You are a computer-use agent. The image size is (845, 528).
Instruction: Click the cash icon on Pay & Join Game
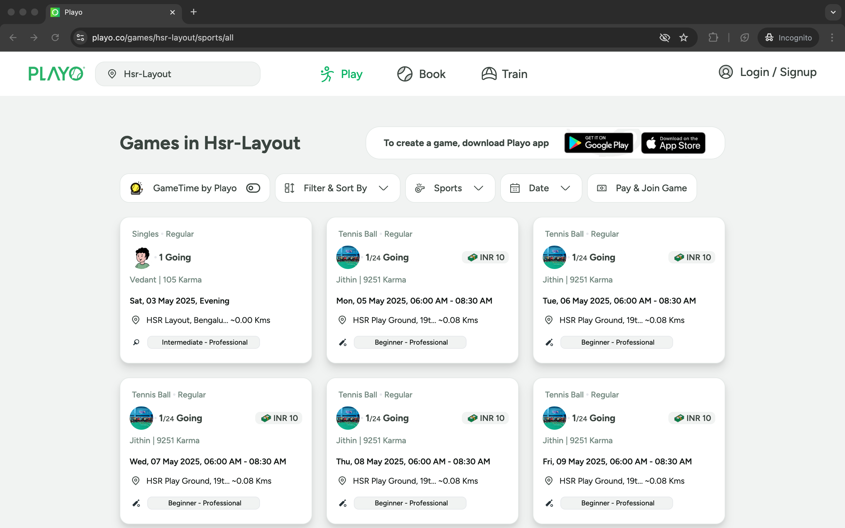(x=602, y=188)
